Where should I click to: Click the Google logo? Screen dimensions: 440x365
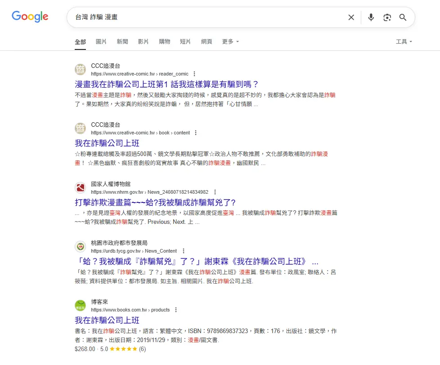point(30,17)
